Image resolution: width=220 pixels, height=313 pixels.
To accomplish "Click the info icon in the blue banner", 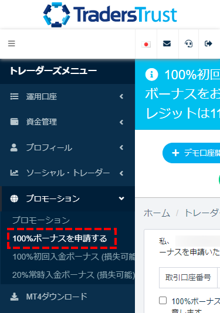I will tap(151, 75).
